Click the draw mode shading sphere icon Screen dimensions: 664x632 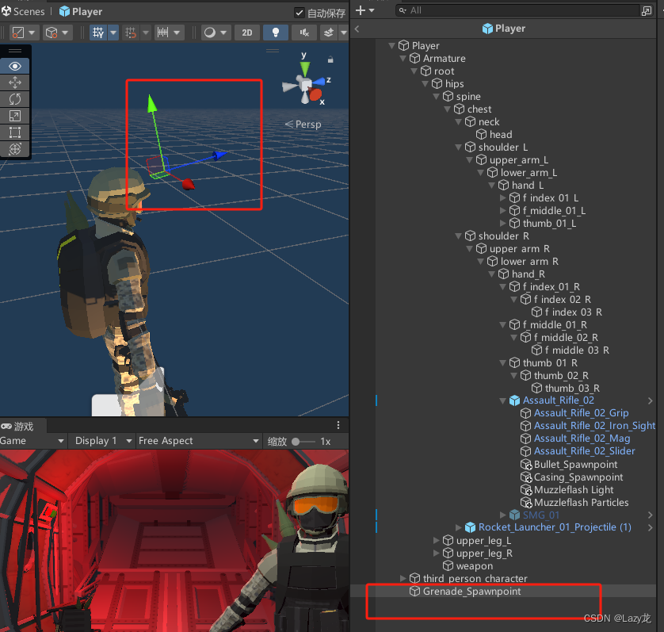(x=210, y=33)
